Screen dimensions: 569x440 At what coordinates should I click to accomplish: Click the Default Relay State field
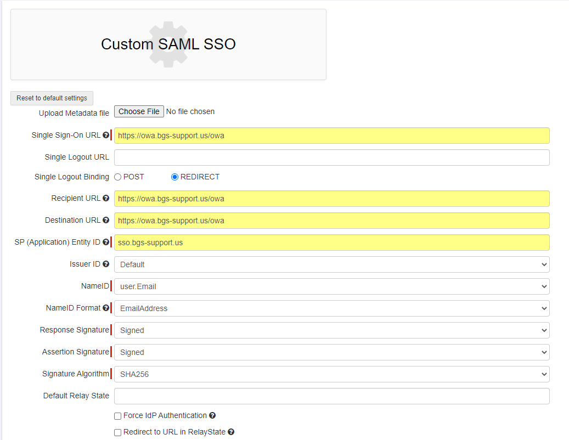tap(331, 396)
